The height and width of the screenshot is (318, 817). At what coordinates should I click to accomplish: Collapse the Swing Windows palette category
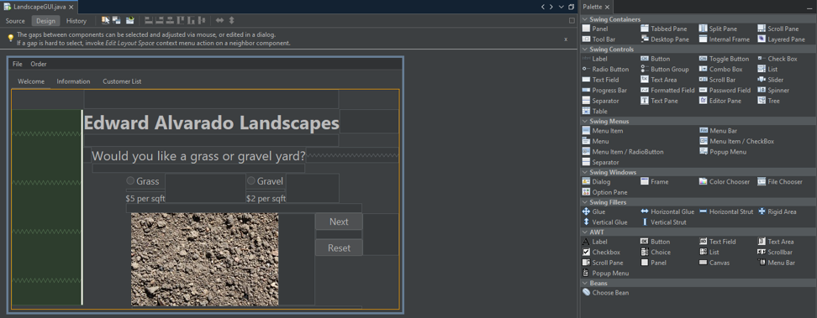coord(585,172)
